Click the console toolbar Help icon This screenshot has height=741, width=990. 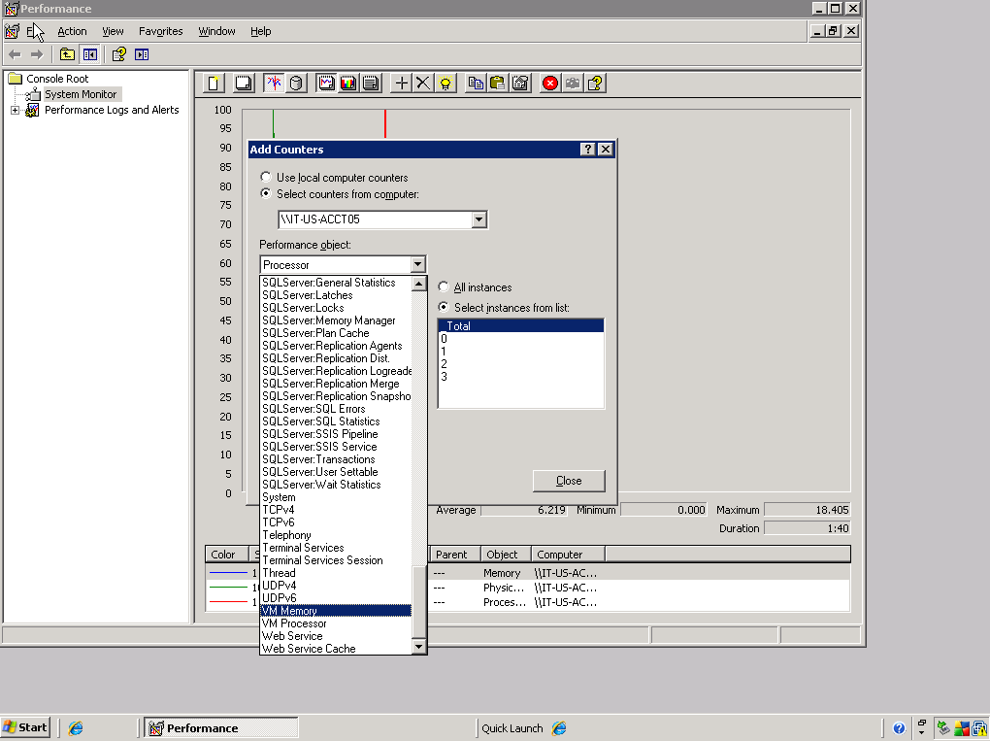[x=119, y=55]
